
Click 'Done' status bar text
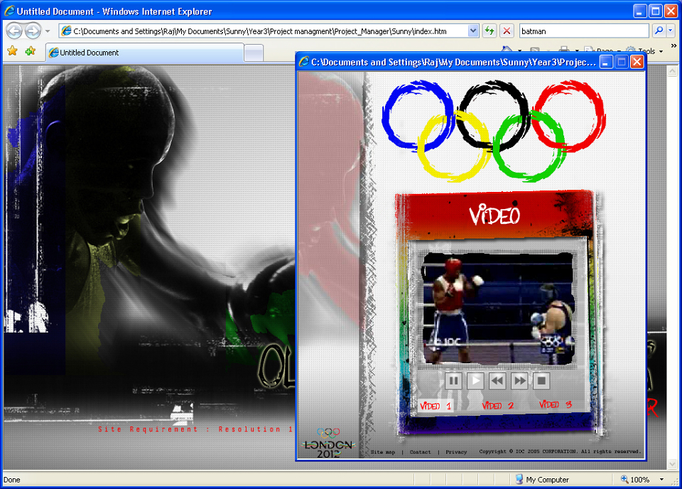(x=12, y=480)
